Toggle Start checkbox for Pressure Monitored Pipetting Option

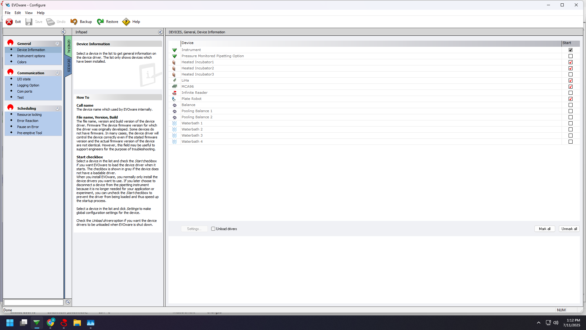[570, 56]
